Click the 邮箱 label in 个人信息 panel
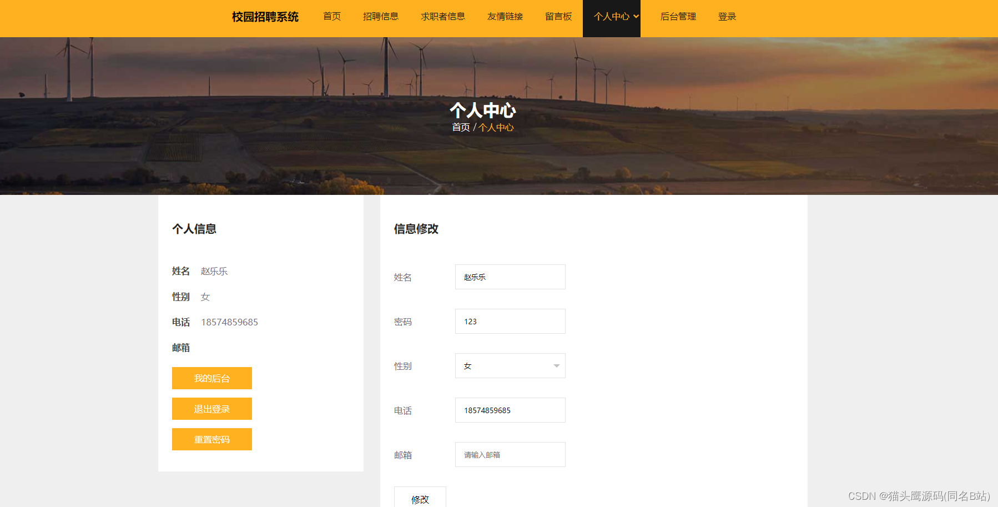The image size is (998, 507). click(x=181, y=348)
